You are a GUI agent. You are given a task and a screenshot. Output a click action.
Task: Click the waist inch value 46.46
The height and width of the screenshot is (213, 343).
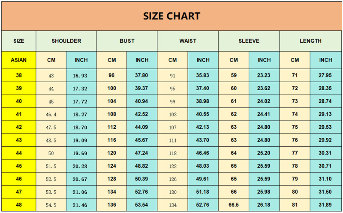(202, 153)
